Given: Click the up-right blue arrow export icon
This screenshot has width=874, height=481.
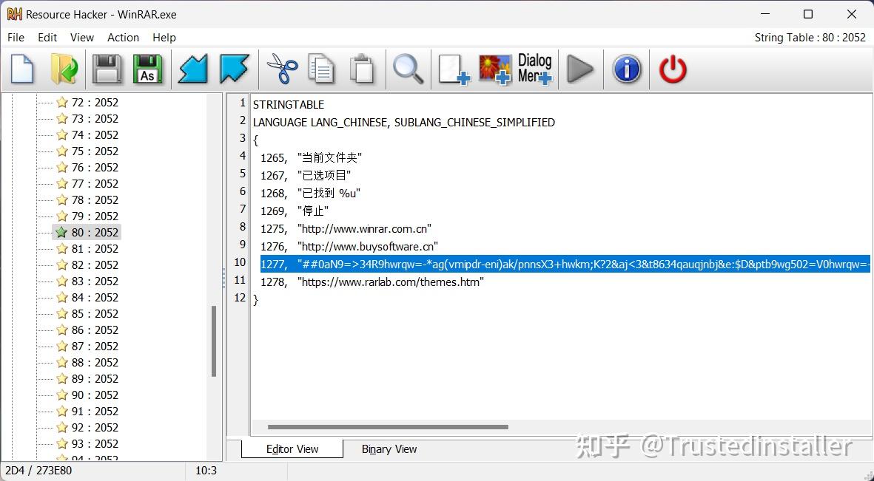Looking at the screenshot, I should 234,69.
